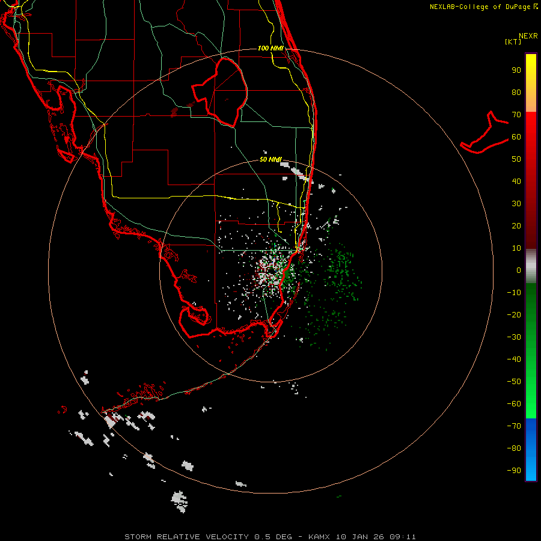Click the yellow top segment of the color bar
The height and width of the screenshot is (541, 541).
(531, 83)
